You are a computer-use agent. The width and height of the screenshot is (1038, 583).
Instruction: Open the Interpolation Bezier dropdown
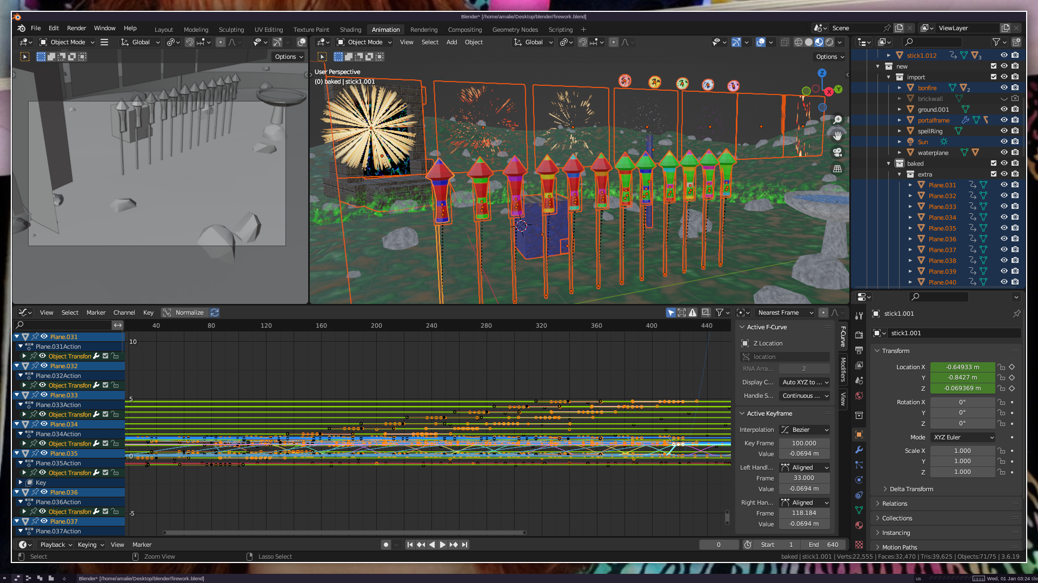point(804,430)
